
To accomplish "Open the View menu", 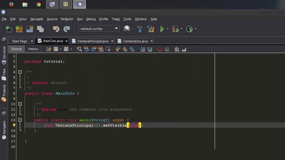I will pyautogui.click(x=23, y=19).
